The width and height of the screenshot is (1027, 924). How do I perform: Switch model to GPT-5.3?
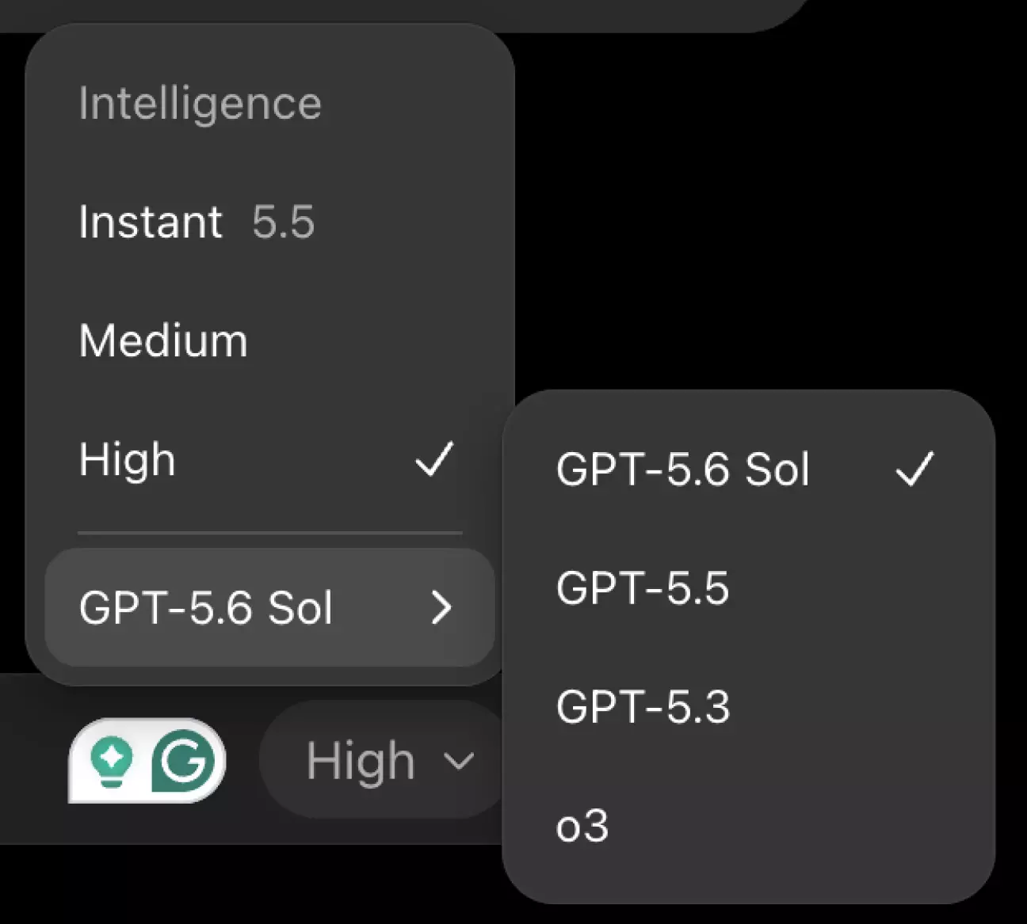(748, 706)
